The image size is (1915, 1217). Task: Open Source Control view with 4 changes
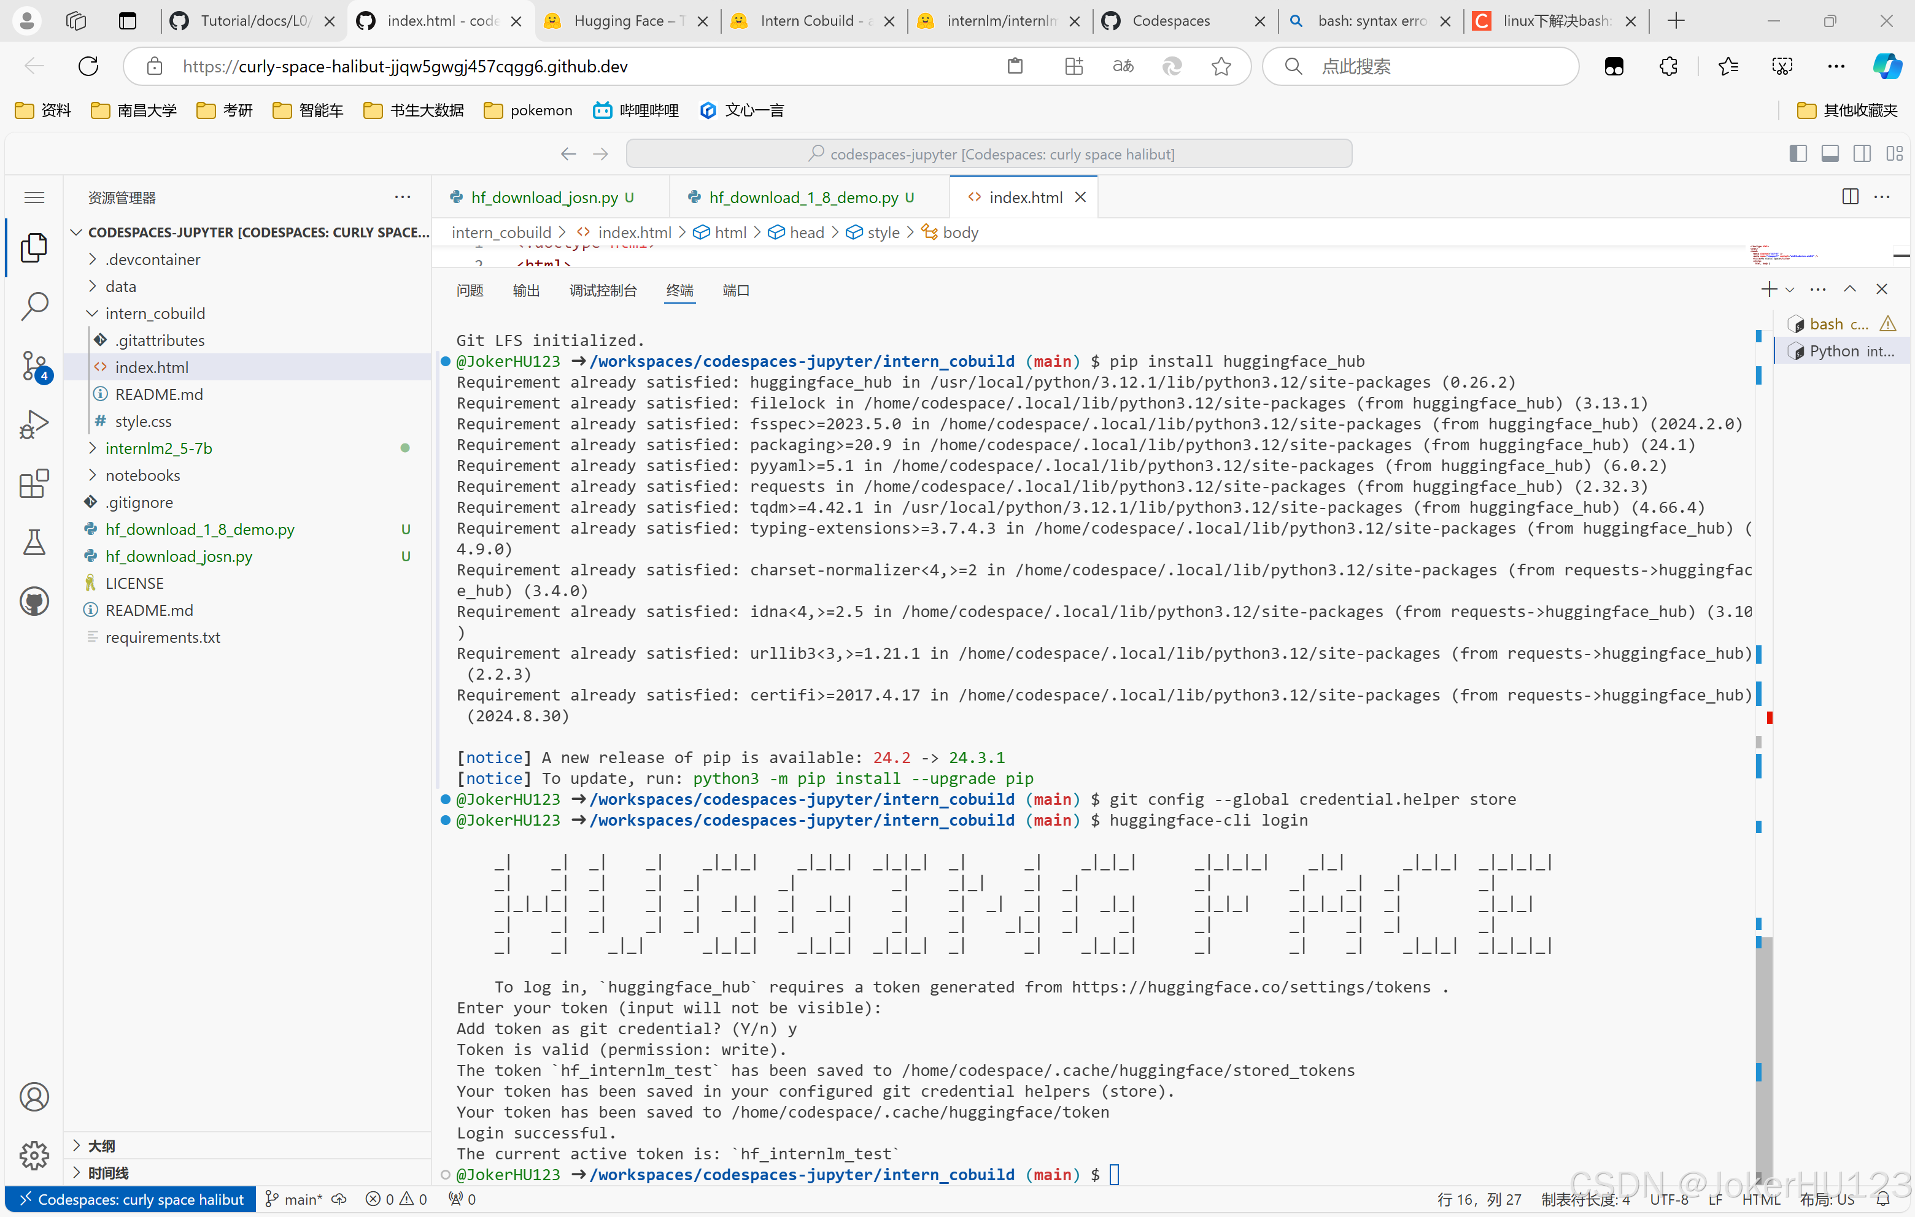[x=34, y=365]
